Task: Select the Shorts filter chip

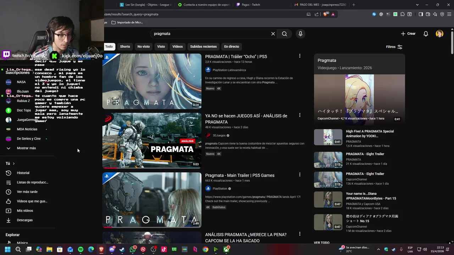Action: point(125,46)
